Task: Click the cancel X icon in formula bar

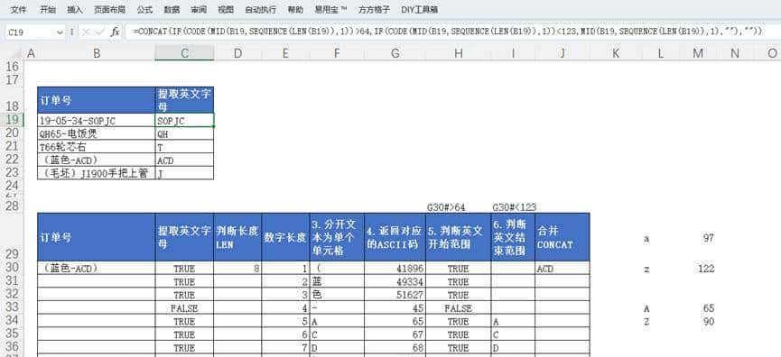Action: coord(86,32)
